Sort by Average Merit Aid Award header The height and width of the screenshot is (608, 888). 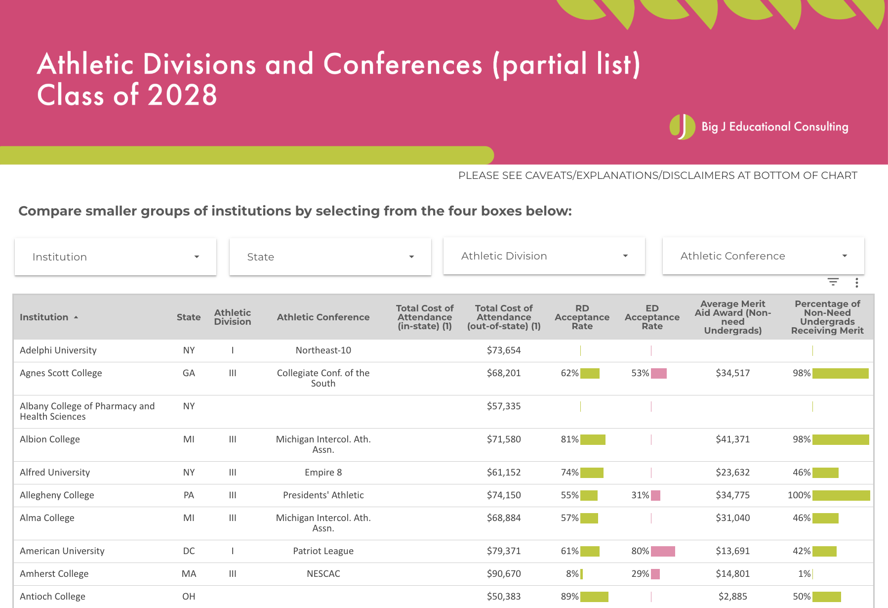tap(733, 317)
